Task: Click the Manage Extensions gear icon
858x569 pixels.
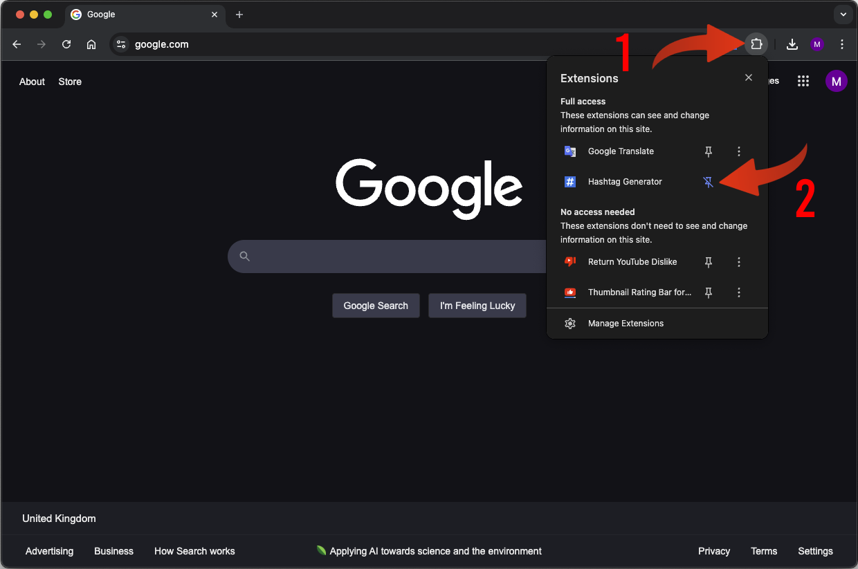Action: pos(570,324)
